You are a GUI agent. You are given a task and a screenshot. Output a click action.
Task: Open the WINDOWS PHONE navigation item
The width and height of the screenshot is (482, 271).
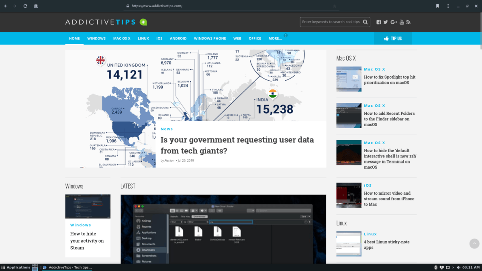pyautogui.click(x=210, y=39)
